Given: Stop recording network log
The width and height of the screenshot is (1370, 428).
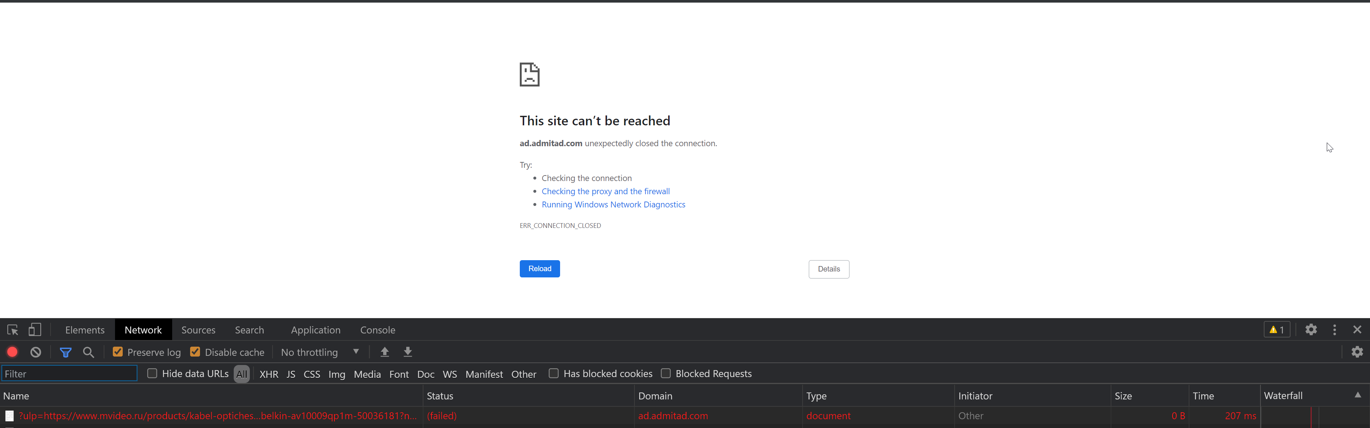Looking at the screenshot, I should [12, 352].
